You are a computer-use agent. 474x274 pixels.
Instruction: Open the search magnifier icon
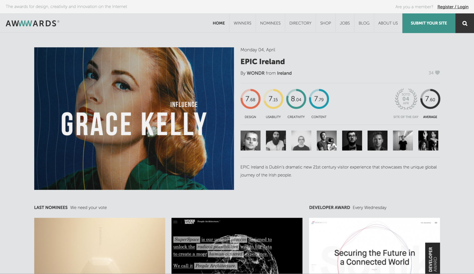coord(465,23)
